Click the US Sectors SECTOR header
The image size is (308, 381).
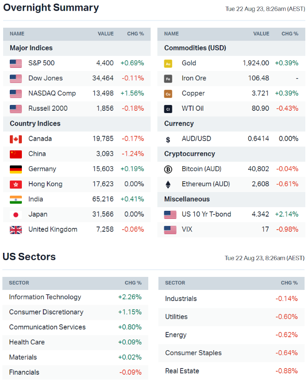(19, 283)
